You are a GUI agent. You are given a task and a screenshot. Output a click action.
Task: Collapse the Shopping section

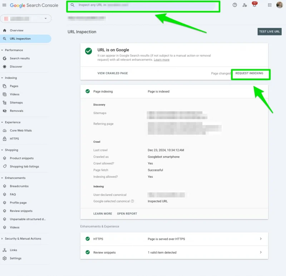2,150
